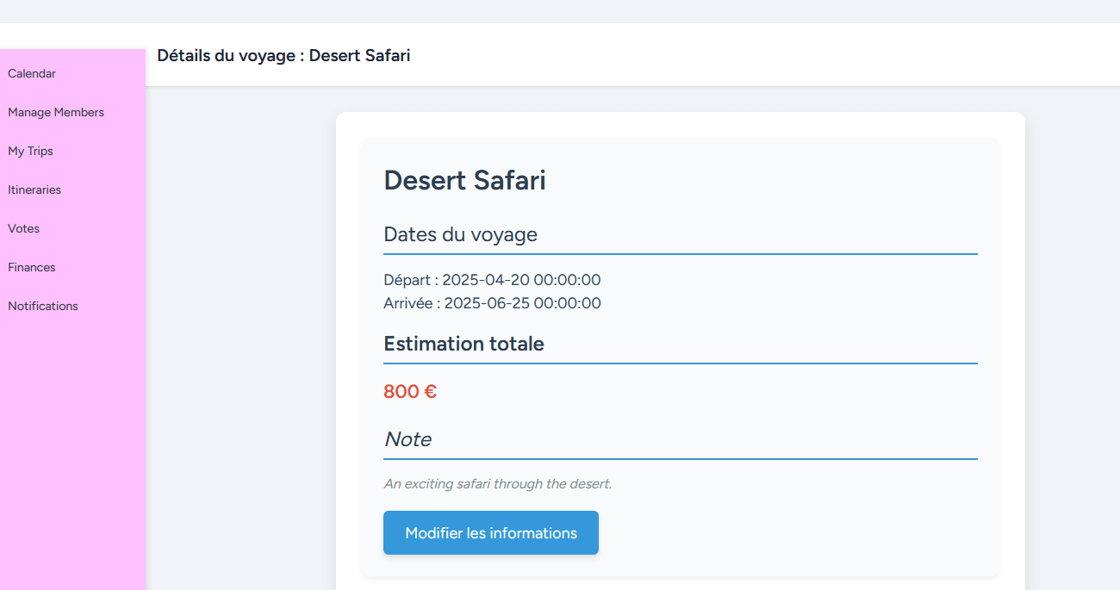Click the red 800 € amount
Viewport: 1120px width, 590px height.
(x=410, y=392)
